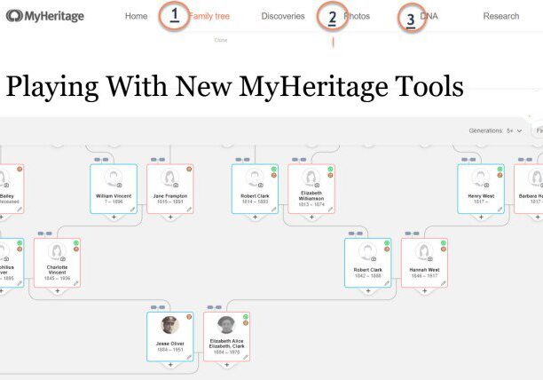The height and width of the screenshot is (380, 543).
Task: Select the Charlotte Vincent name text
Action: pos(57,270)
